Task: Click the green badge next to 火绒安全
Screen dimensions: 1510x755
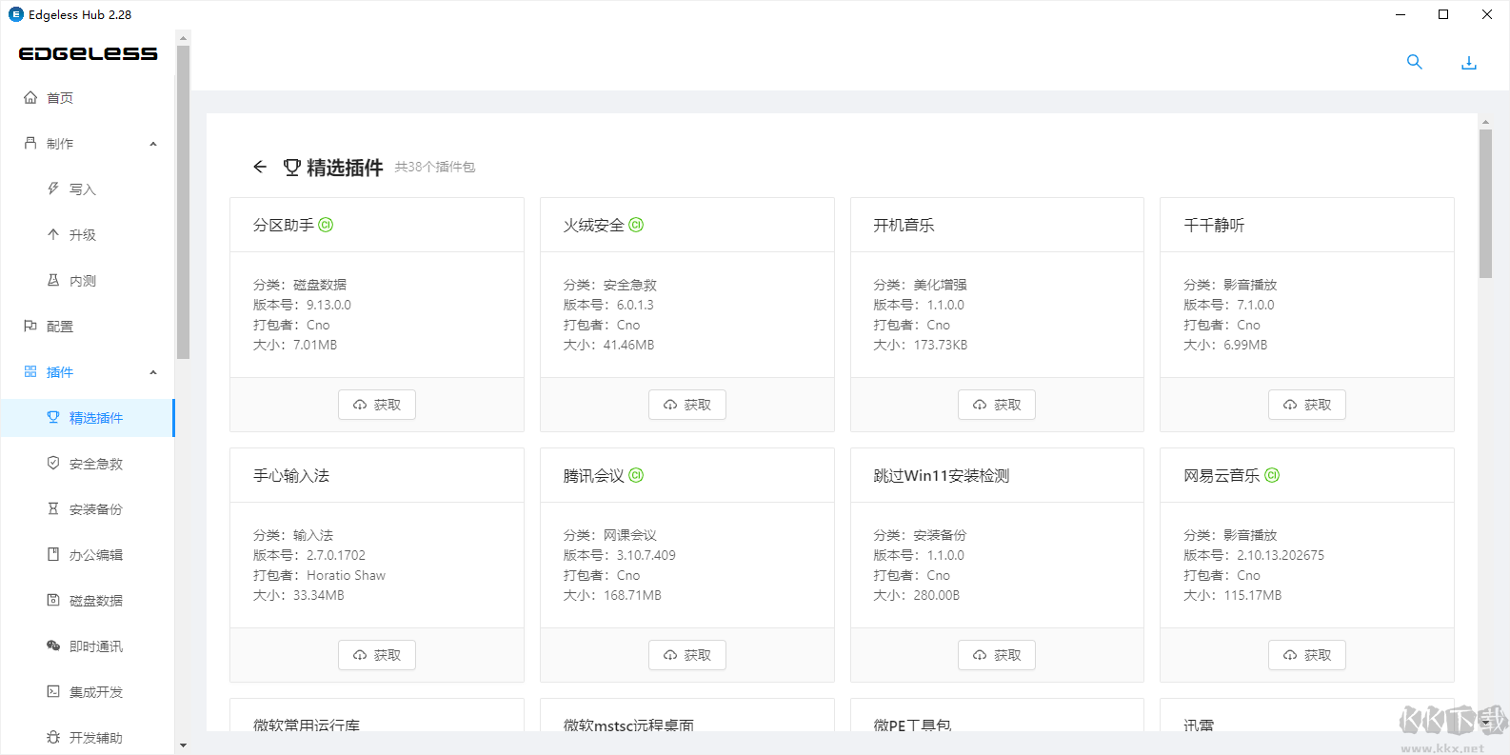Action: [x=636, y=225]
